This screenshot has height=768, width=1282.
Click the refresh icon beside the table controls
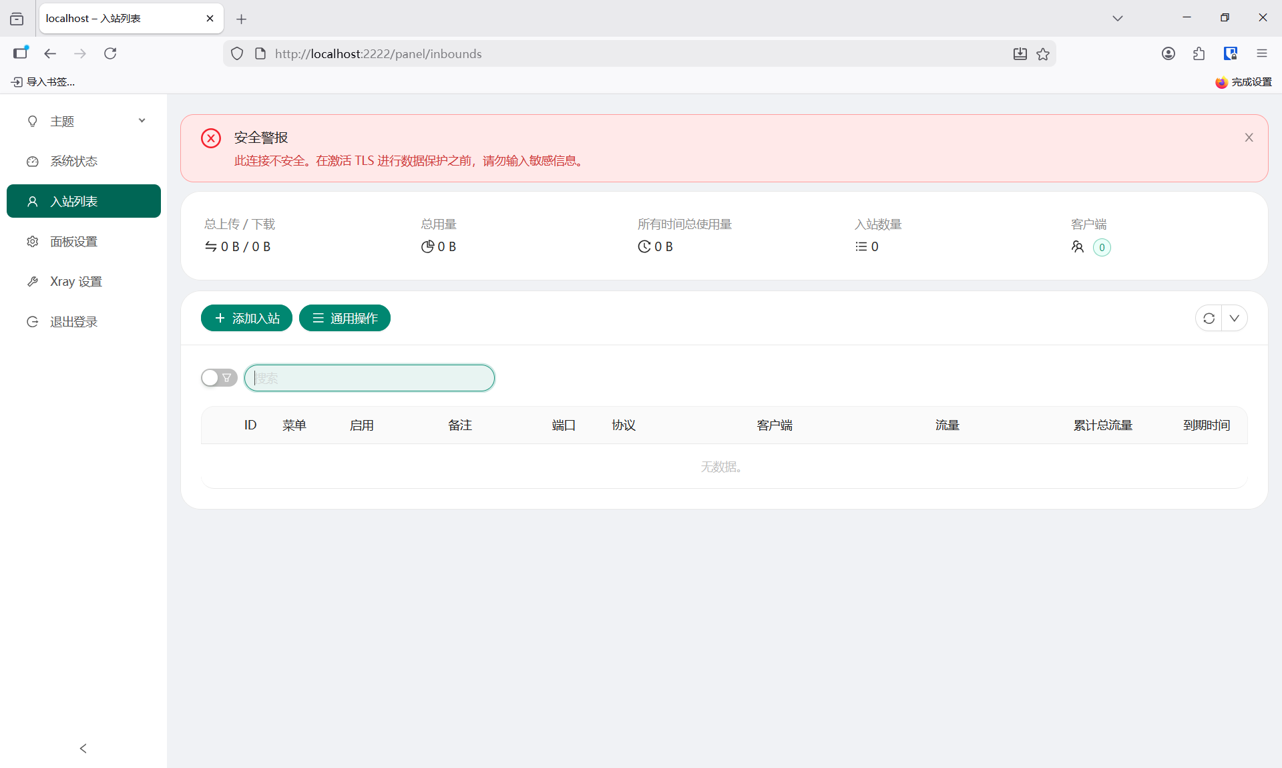pos(1209,319)
